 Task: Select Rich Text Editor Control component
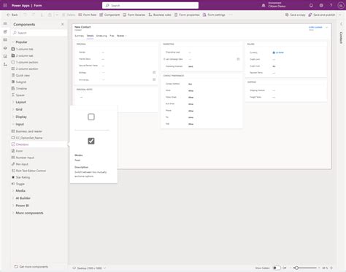pos(28,171)
